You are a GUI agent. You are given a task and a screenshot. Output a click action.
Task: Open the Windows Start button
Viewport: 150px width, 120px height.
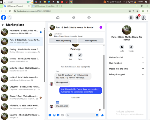1,2
